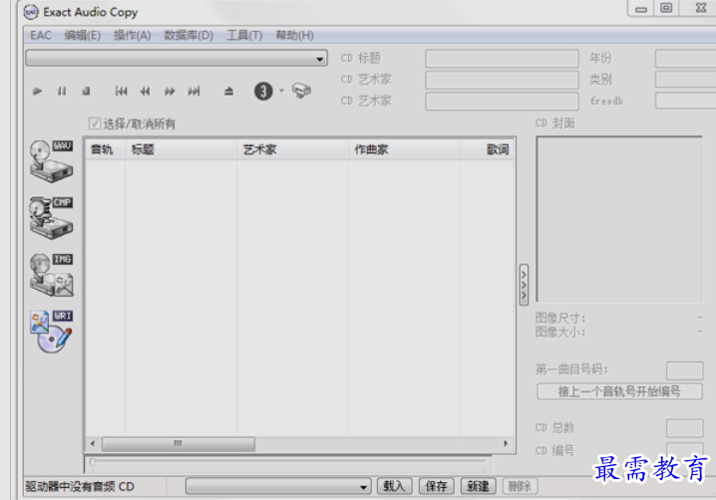Toggle the 选择/取消所有 checkbox
Screen dimensions: 716x500
tap(95, 124)
